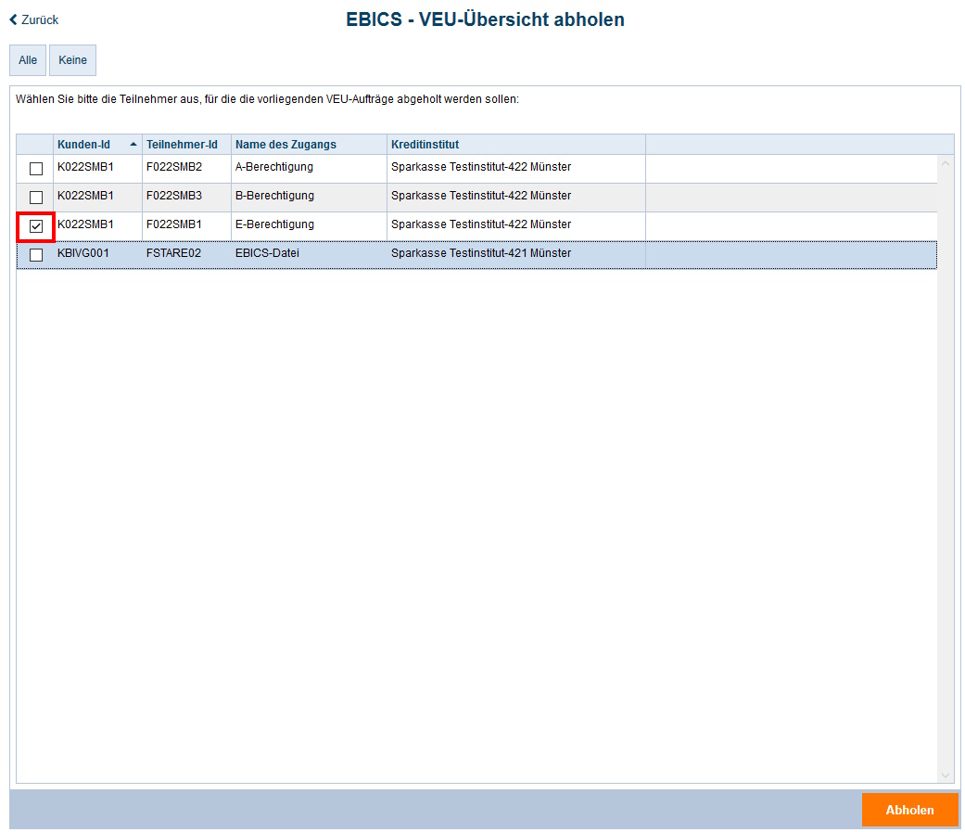Image resolution: width=965 pixels, height=832 pixels.
Task: Click the sort arrow in Kunden-Id header
Action: pyautogui.click(x=133, y=145)
